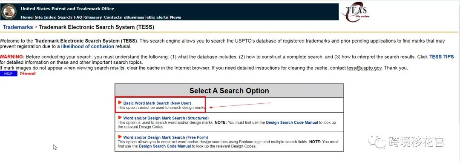The image size is (460, 162).
Task: Follow the TESS TIPS link
Action: (442, 57)
